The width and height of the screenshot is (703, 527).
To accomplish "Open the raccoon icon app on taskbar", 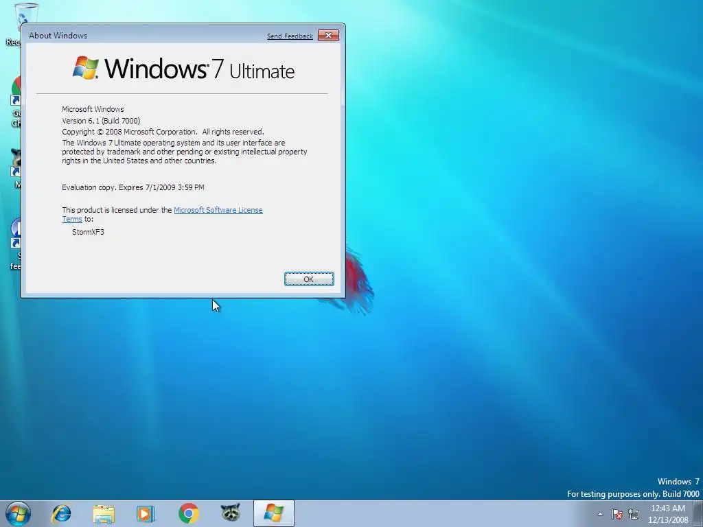I will 231,513.
